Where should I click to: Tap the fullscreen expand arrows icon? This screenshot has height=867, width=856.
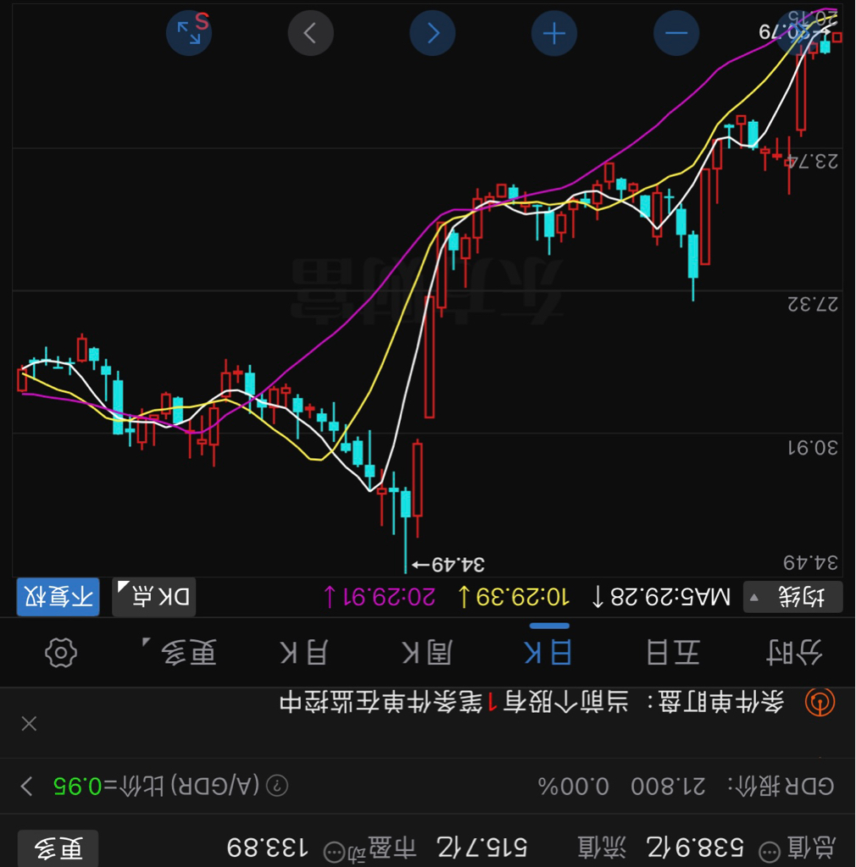[x=189, y=33]
